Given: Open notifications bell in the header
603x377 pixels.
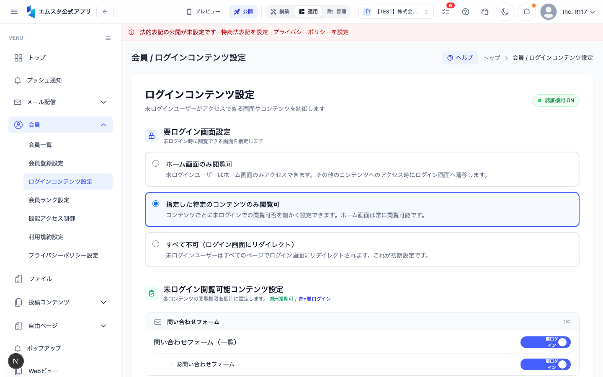Looking at the screenshot, I should (x=527, y=12).
